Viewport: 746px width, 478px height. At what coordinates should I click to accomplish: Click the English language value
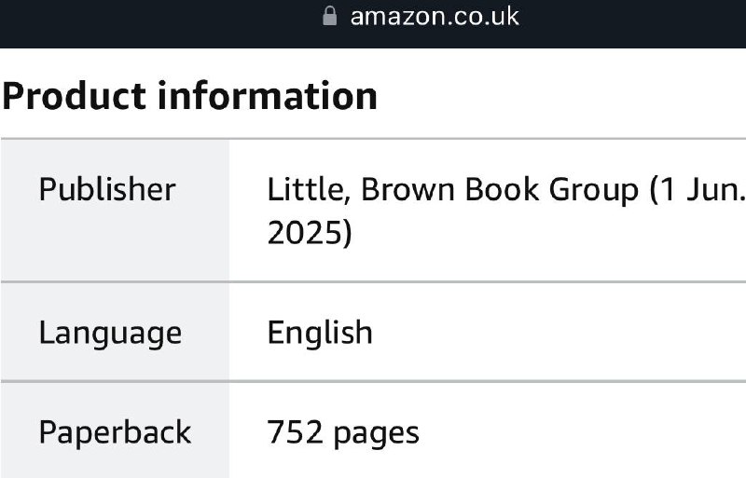pyautogui.click(x=320, y=332)
